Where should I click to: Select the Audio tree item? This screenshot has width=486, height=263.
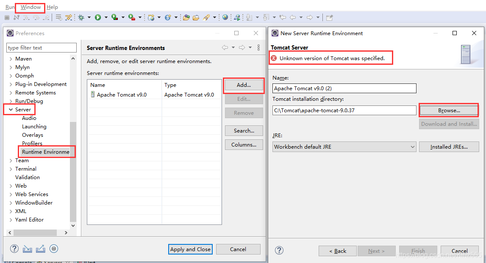click(29, 118)
